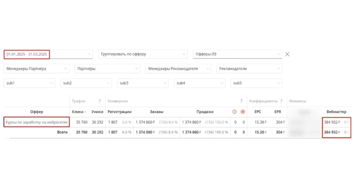Sort by the 'Уники' column header

click(97, 112)
